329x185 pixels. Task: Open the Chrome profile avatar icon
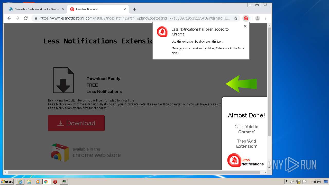pyautogui.click(x=258, y=18)
